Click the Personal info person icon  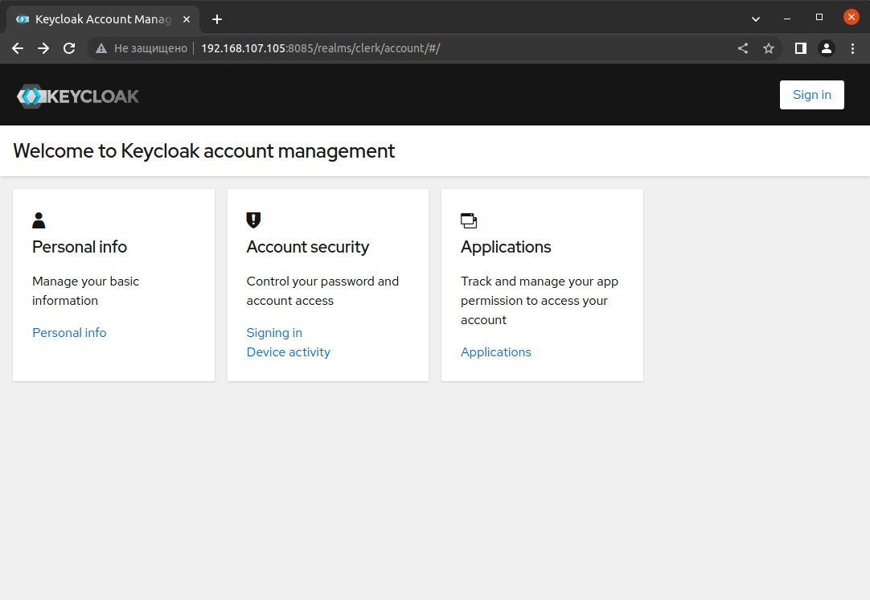click(39, 220)
